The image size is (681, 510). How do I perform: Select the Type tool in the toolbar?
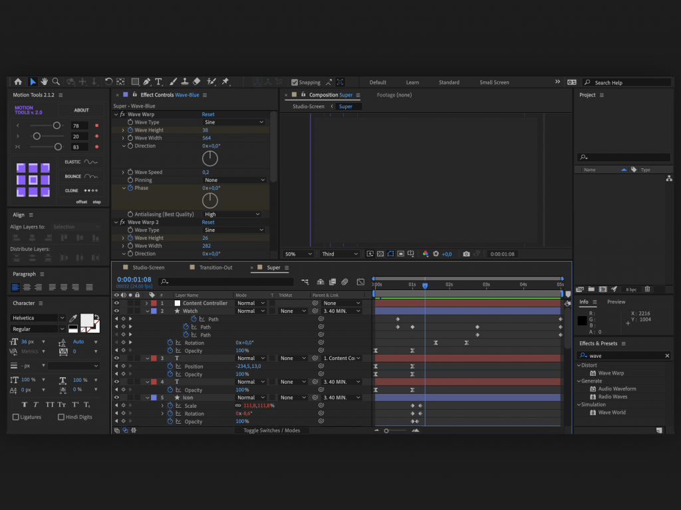(158, 81)
